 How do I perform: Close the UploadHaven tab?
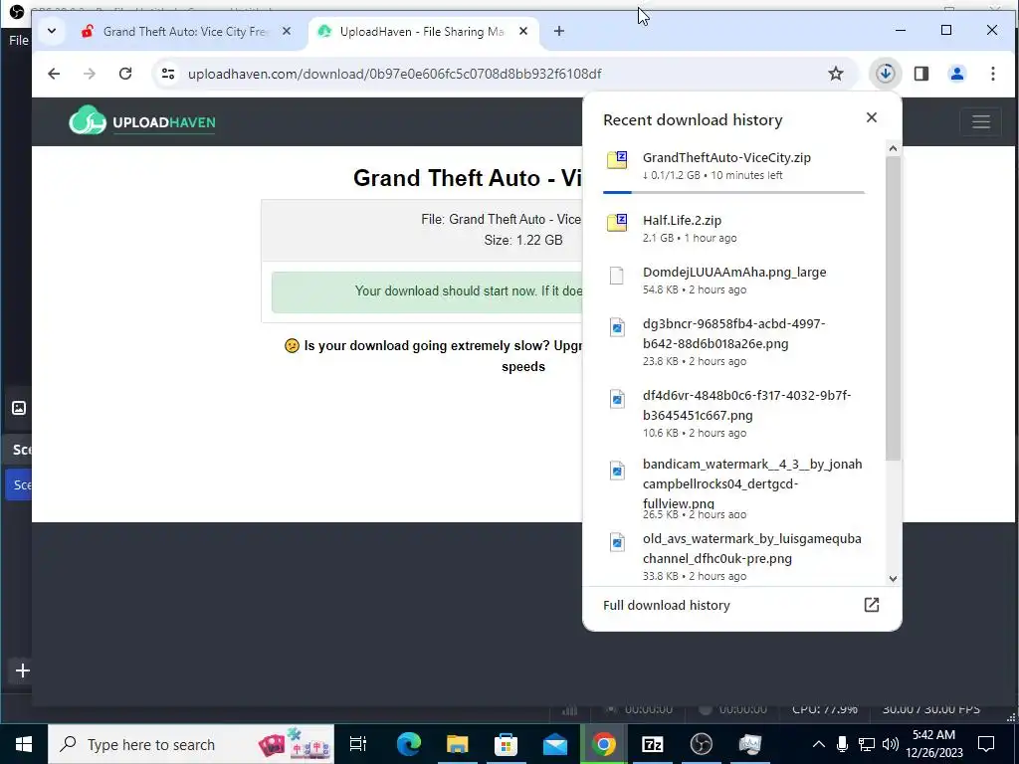point(523,31)
